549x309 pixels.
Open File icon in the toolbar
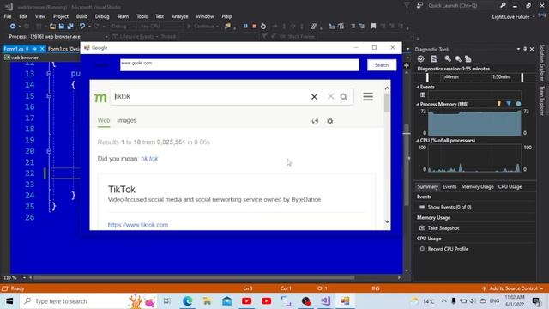coord(52,27)
